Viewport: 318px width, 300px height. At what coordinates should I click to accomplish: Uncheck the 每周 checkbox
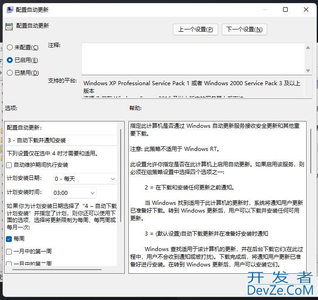coord(9,239)
